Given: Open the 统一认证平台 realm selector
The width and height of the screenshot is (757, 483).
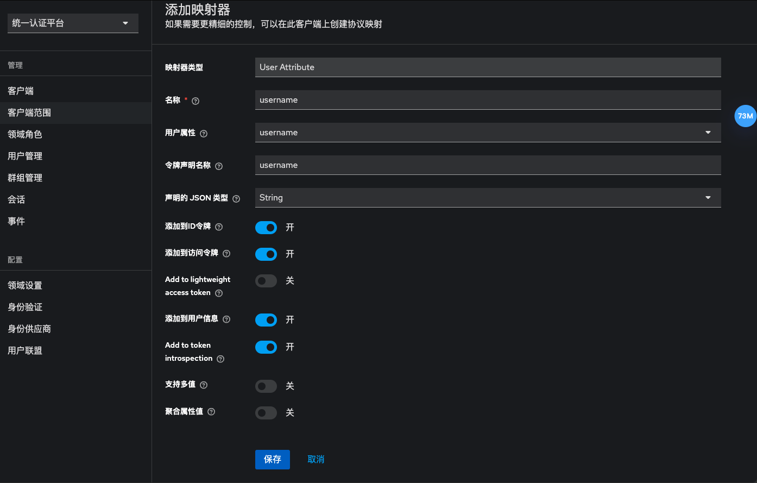Looking at the screenshot, I should pos(73,23).
